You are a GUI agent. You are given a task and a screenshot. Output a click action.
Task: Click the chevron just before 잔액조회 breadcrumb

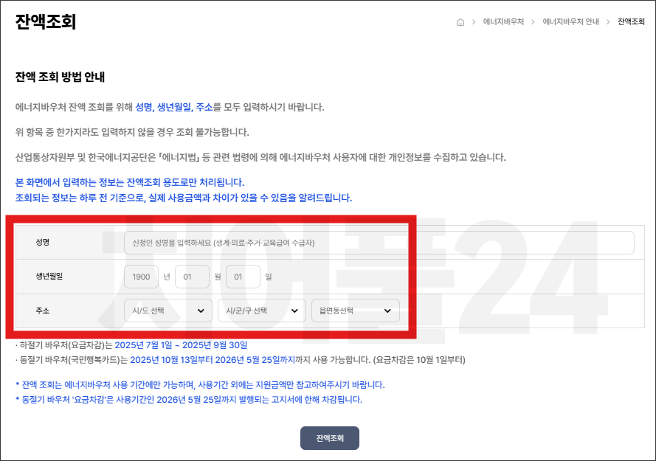click(x=608, y=22)
